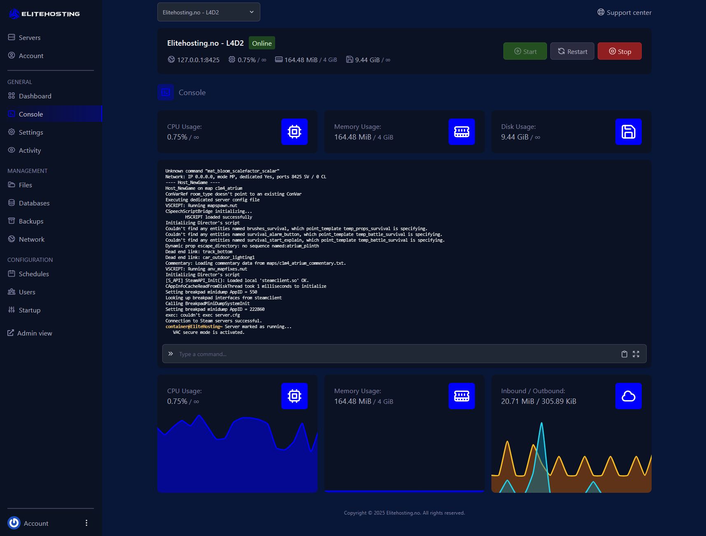Click the Console heading terminal icon
This screenshot has height=536, width=706.
click(166, 92)
